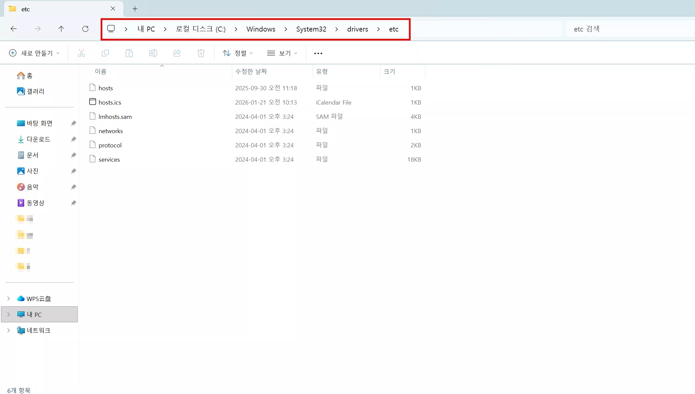
Task: Navigate up one folder level
Action: (61, 29)
